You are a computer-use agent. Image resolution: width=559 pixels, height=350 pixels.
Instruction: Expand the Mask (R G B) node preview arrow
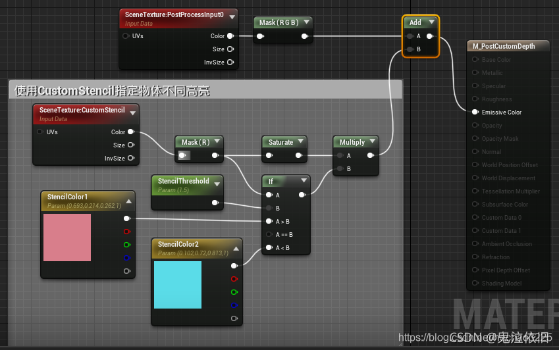pyautogui.click(x=307, y=22)
